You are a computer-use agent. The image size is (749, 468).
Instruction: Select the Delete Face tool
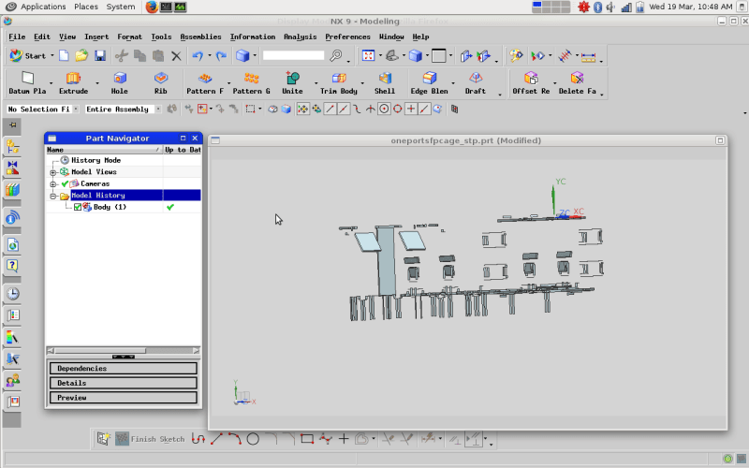578,82
